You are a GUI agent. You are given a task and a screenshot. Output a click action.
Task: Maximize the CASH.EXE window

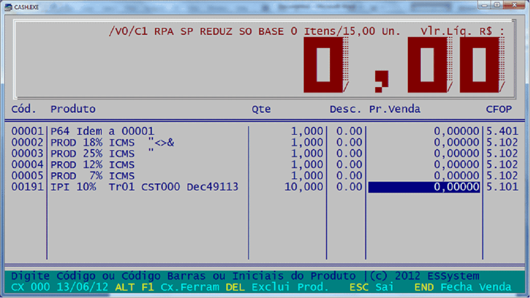pyautogui.click(x=496, y=5)
